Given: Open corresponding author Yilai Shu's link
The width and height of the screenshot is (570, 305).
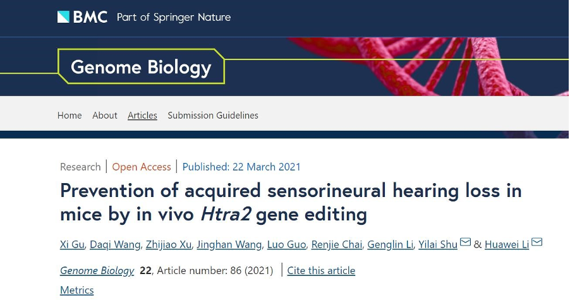Looking at the screenshot, I should [438, 244].
